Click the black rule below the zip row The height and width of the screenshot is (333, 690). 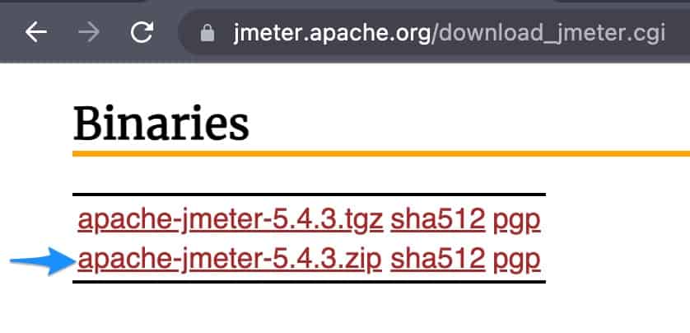(x=309, y=282)
